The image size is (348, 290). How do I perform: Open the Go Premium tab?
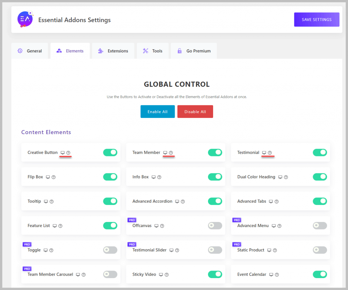click(x=194, y=51)
